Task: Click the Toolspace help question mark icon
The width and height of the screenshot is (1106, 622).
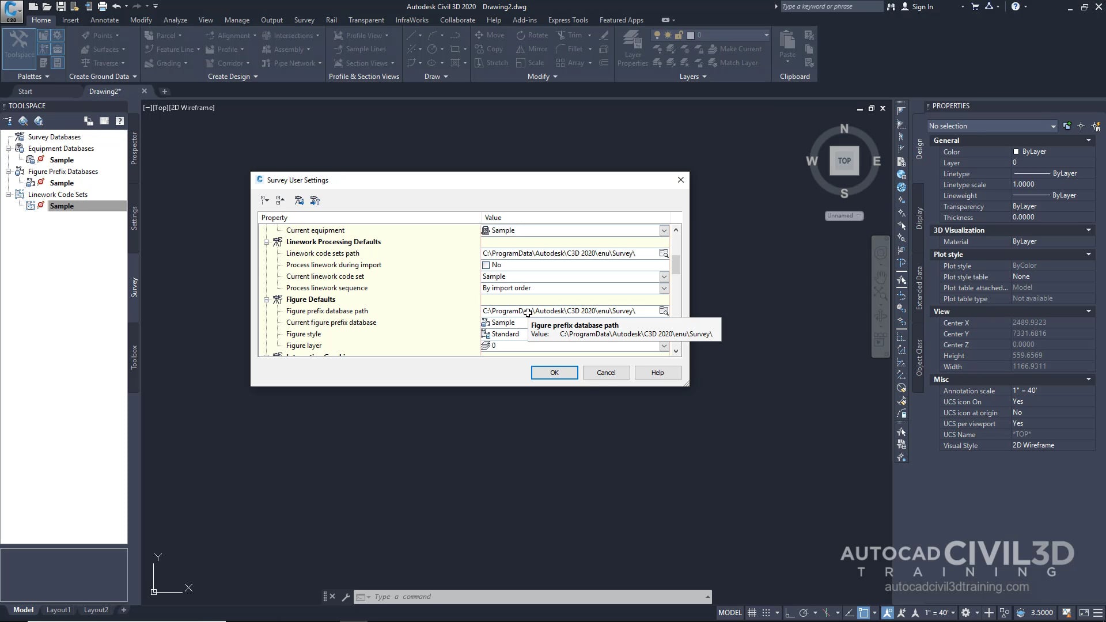Action: (x=119, y=121)
